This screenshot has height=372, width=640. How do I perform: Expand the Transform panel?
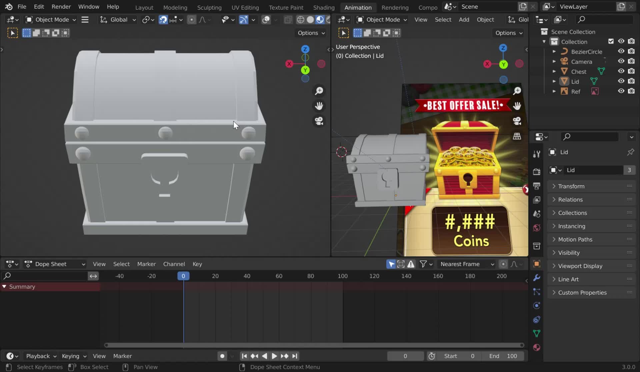pyautogui.click(x=571, y=186)
